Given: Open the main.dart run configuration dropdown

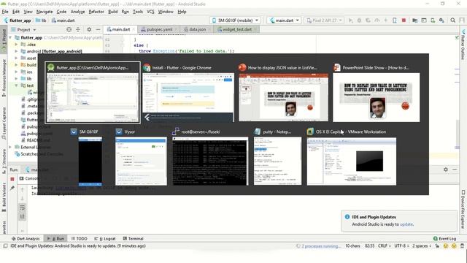Looking at the screenshot, I should click(284, 20).
